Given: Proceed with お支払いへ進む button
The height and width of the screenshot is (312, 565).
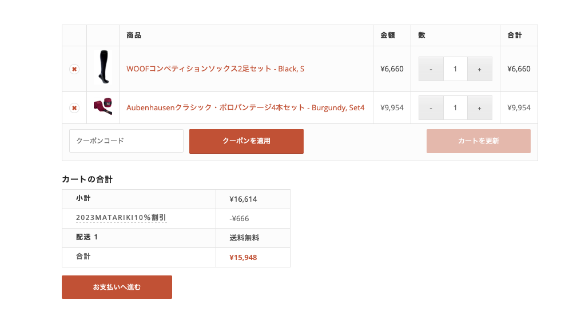Looking at the screenshot, I should (x=117, y=287).
